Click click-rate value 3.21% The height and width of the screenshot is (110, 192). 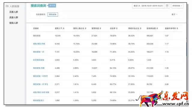pyautogui.click(x=112, y=60)
